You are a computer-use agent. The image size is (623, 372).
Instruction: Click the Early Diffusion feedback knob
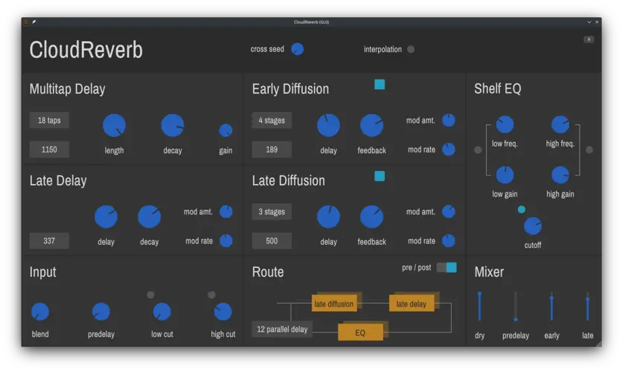[x=371, y=126]
